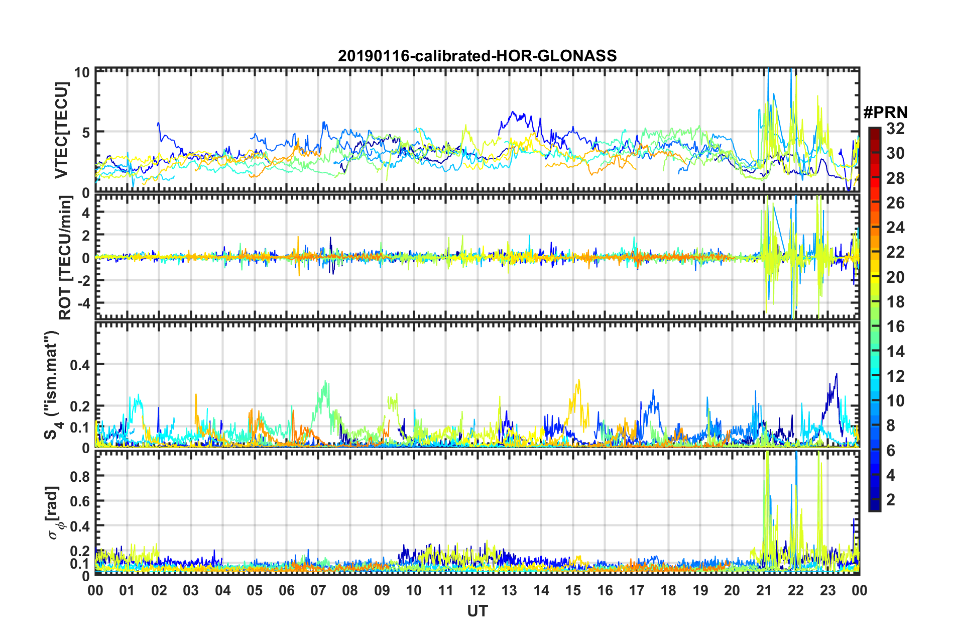Click the S4 ("ism.mat") y-axis label

click(53, 385)
